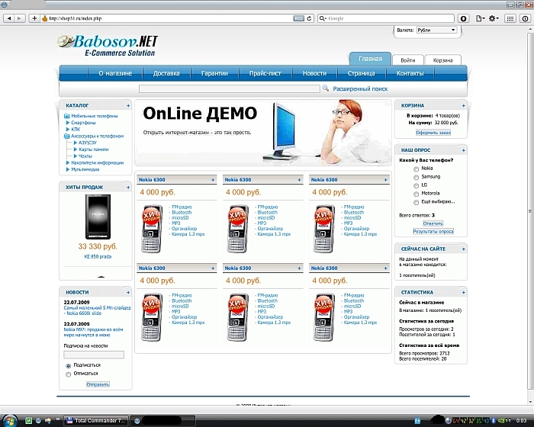The image size is (534, 427).
Task: Open the Nokia N97 news article link
Action: (x=93, y=332)
